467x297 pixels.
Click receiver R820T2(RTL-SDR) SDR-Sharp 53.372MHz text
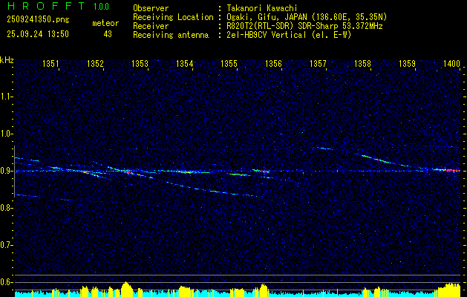click(304, 26)
